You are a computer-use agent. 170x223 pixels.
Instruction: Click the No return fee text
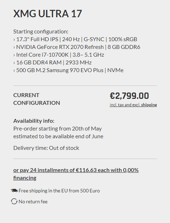coord(33,202)
